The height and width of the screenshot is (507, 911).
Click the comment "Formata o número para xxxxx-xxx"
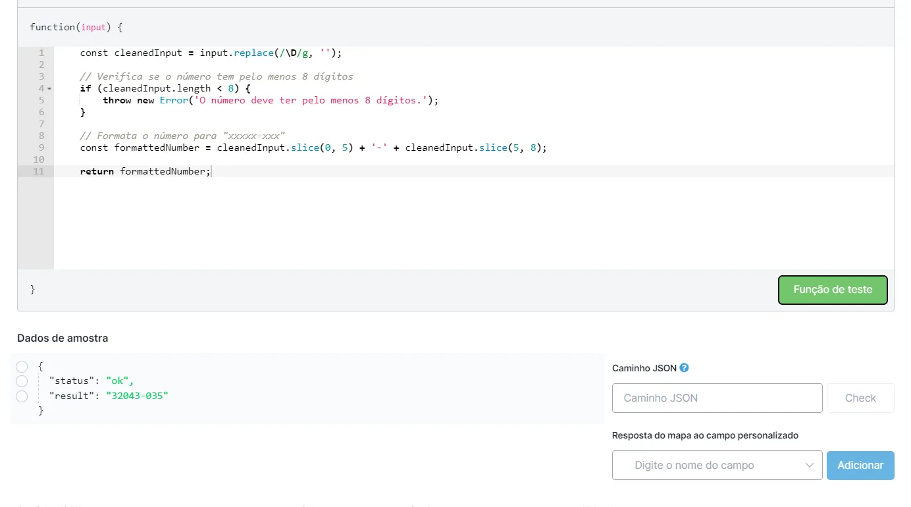coord(182,136)
